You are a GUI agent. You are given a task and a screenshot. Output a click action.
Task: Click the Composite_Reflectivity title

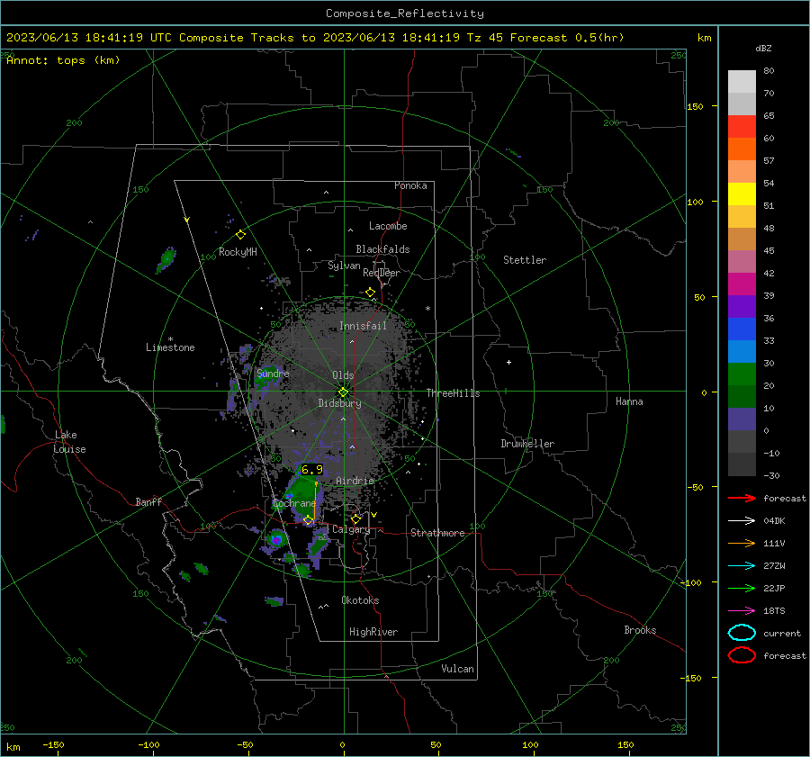[404, 14]
